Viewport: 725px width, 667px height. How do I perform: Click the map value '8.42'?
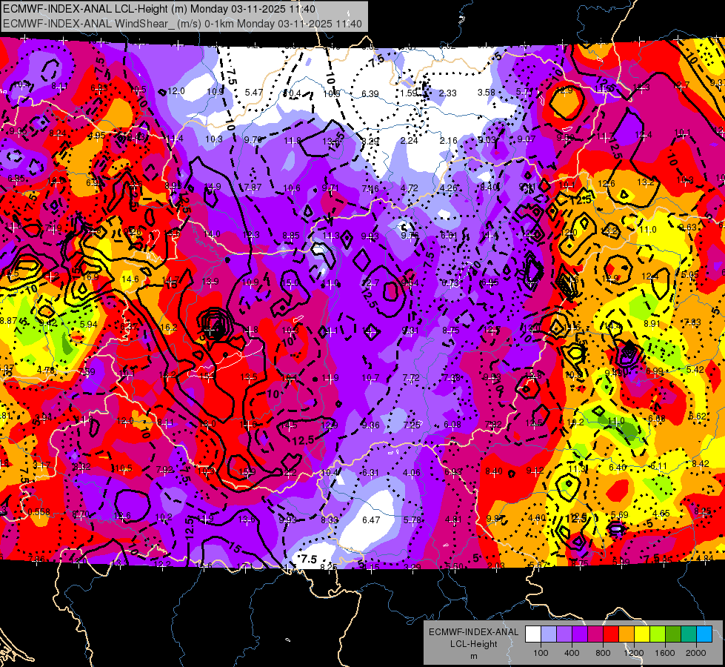(x=701, y=463)
